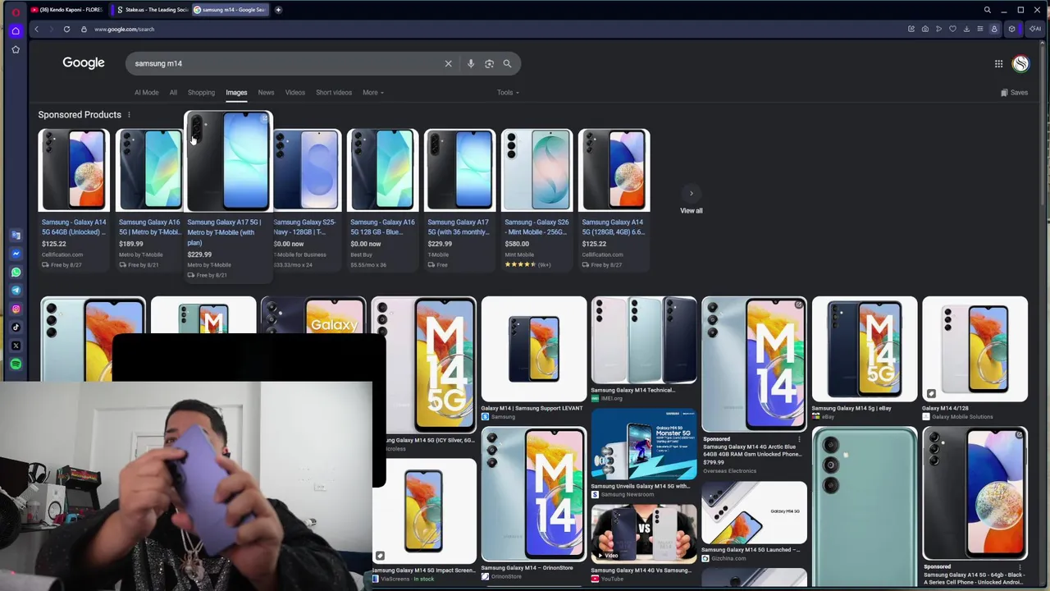Add page to favorites with heart icon

coord(952,30)
